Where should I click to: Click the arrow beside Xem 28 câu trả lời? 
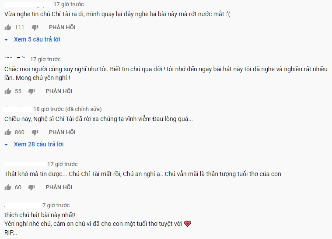[6, 145]
